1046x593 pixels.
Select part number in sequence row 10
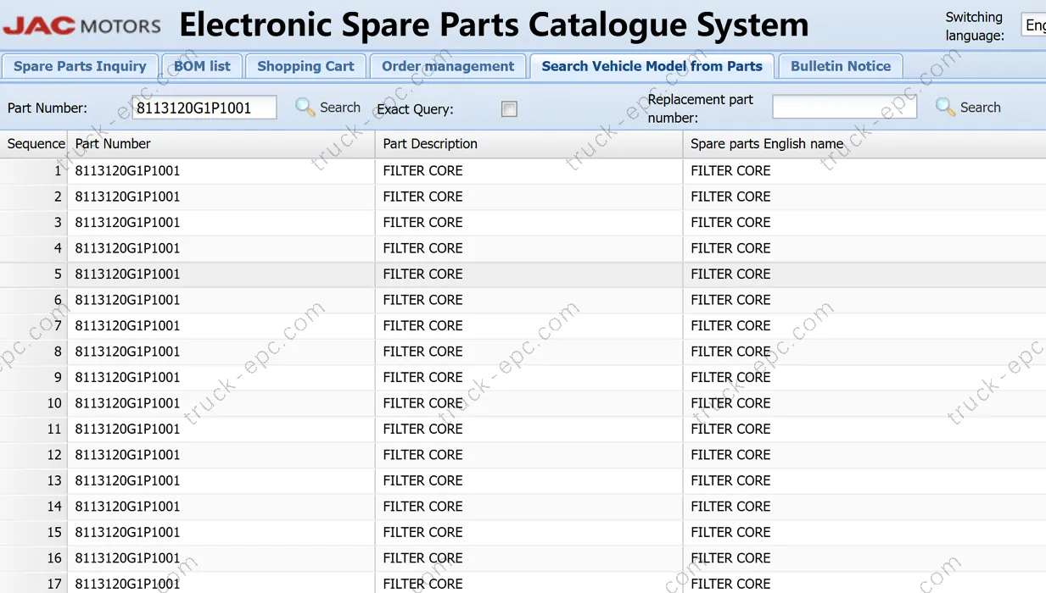coord(127,403)
